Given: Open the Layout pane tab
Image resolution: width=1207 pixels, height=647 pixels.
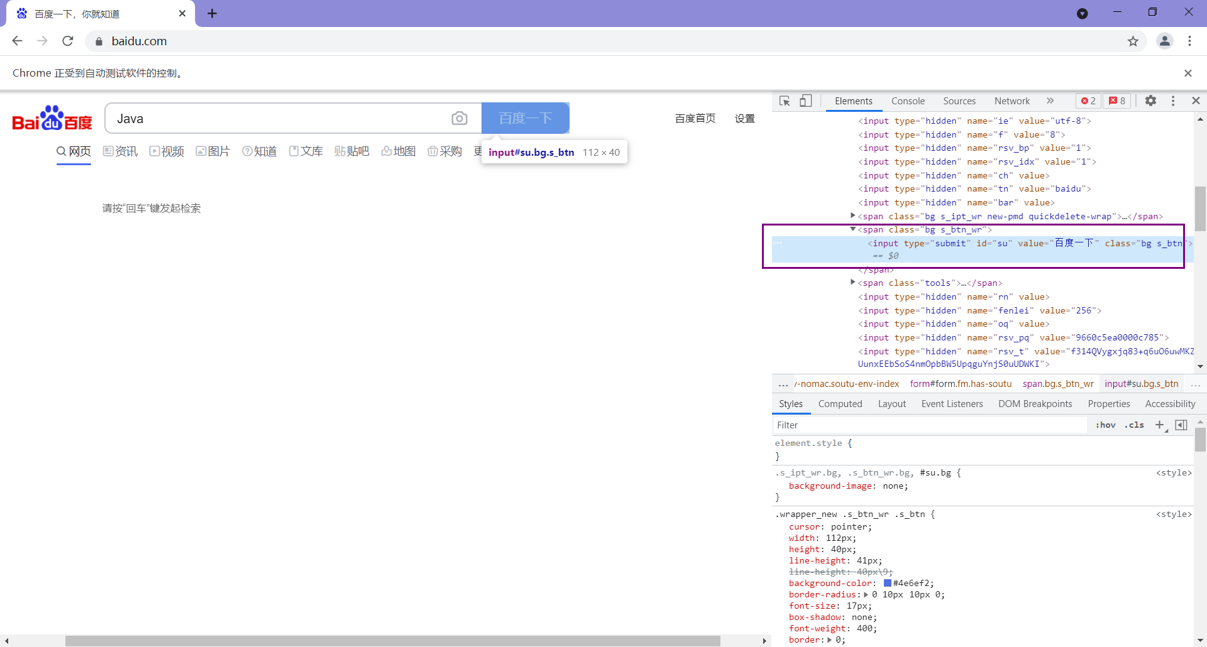Looking at the screenshot, I should pos(892,404).
